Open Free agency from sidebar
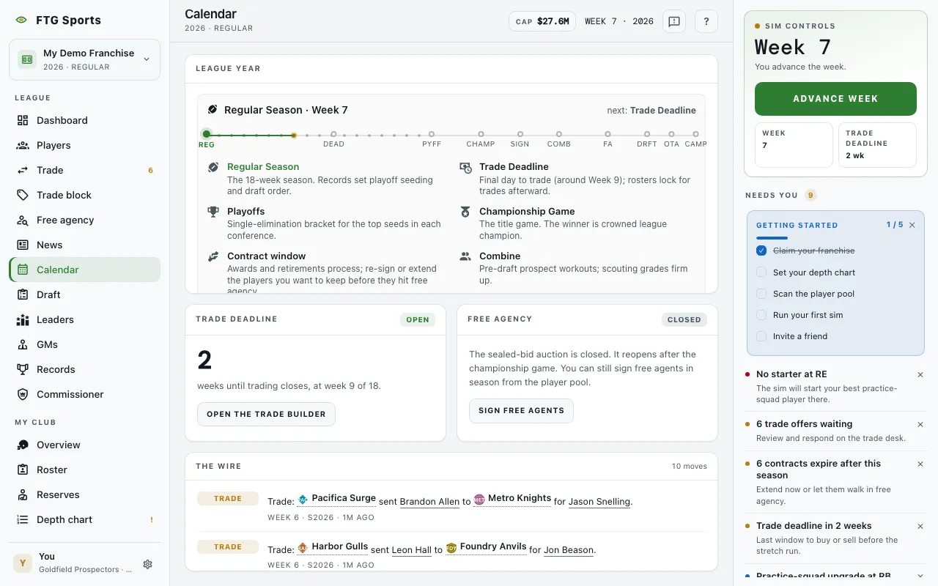This screenshot has width=938, height=586. click(x=84, y=220)
